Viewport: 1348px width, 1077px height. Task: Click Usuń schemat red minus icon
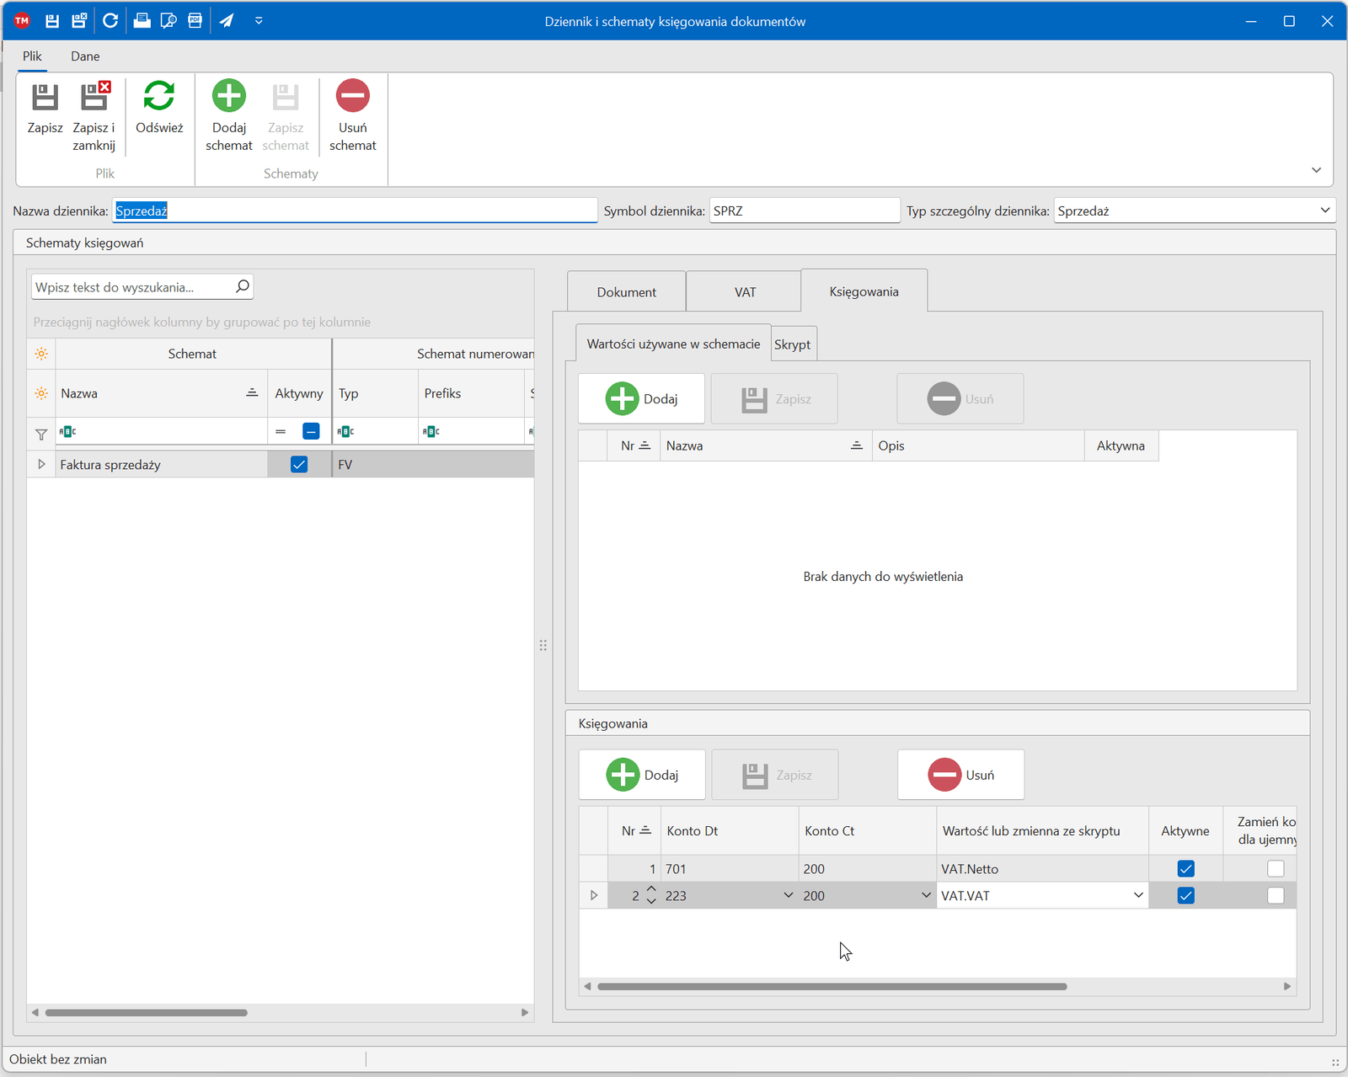(x=352, y=96)
